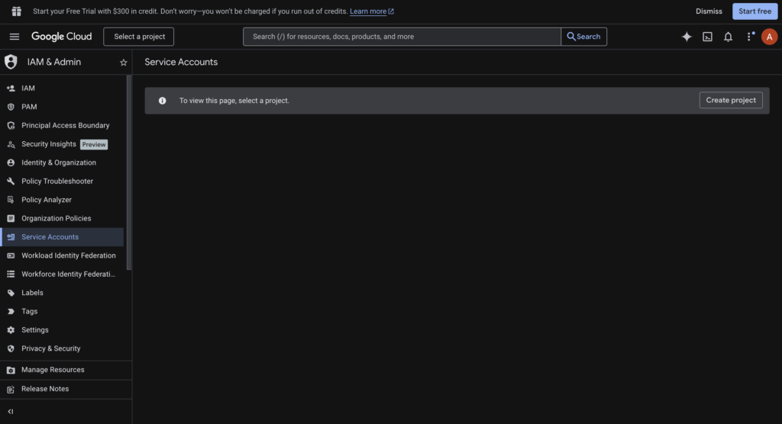Click the Start free button
Screen dimensions: 782x424
[755, 11]
